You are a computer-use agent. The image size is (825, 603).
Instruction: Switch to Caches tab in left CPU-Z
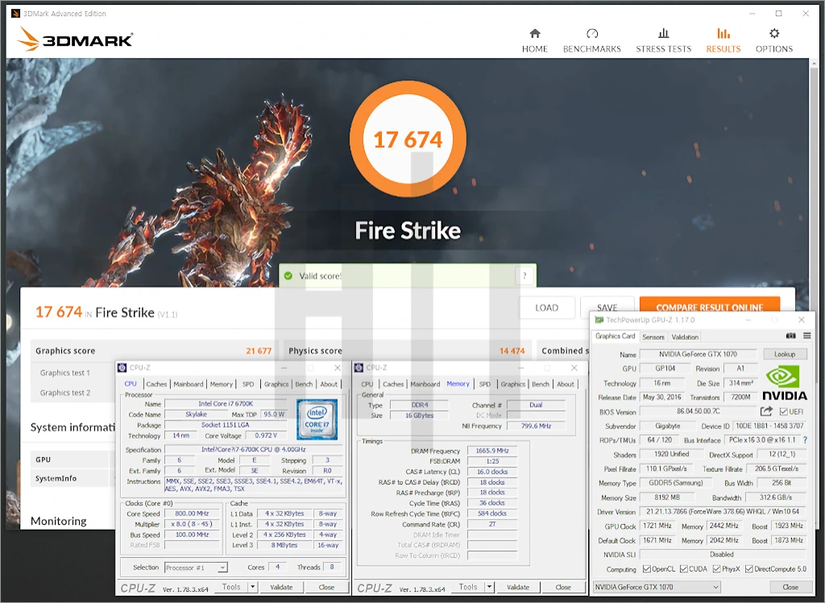[156, 384]
